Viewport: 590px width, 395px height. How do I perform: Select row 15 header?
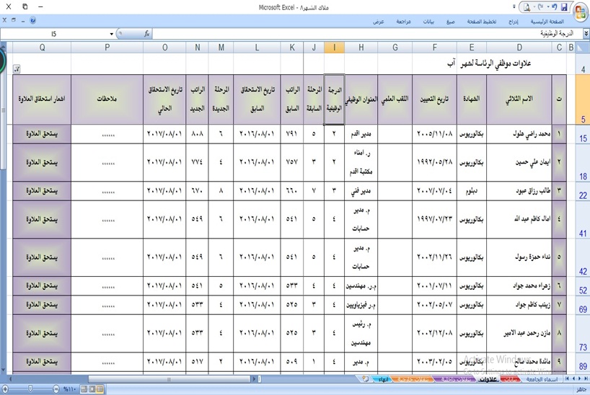point(583,134)
